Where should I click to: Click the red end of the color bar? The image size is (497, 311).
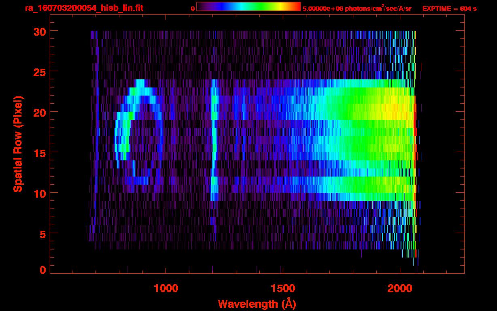pos(297,6)
